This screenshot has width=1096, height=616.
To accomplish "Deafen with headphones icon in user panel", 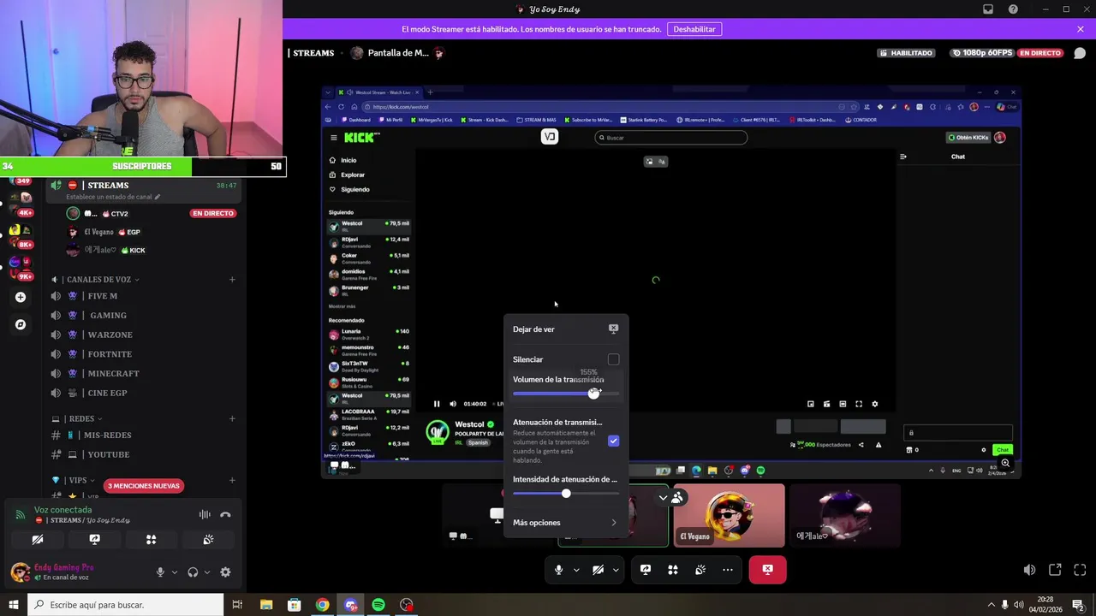I will 193,572.
